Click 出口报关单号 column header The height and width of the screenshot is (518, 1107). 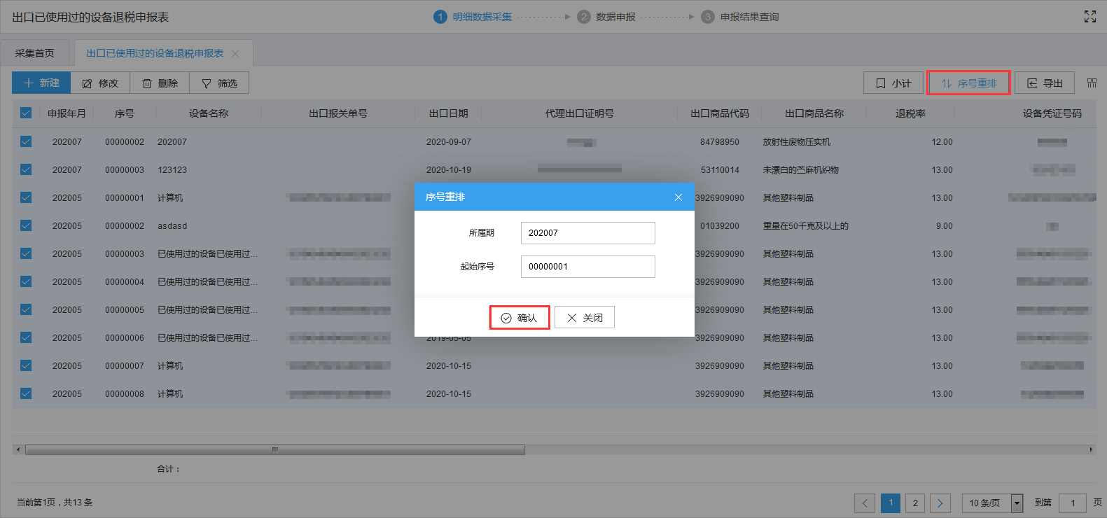338,113
